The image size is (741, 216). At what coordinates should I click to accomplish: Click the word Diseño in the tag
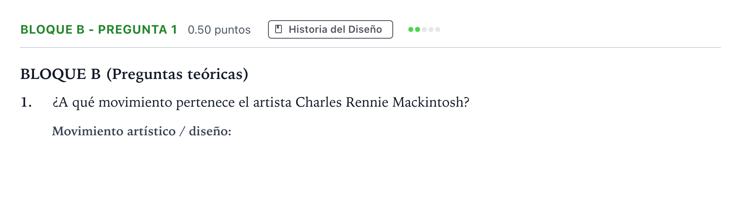(365, 29)
